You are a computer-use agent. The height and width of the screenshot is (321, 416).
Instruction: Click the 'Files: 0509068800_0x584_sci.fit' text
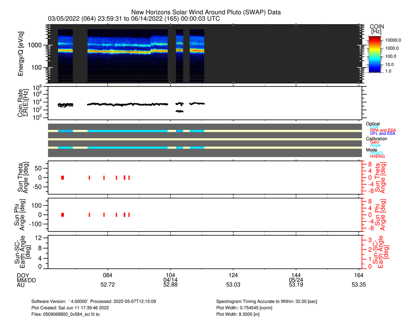pos(65,314)
